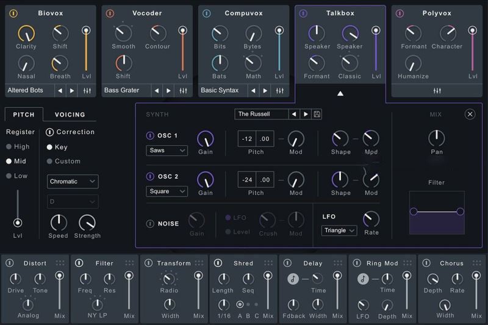Switch to the VOICING tab

[x=70, y=115]
